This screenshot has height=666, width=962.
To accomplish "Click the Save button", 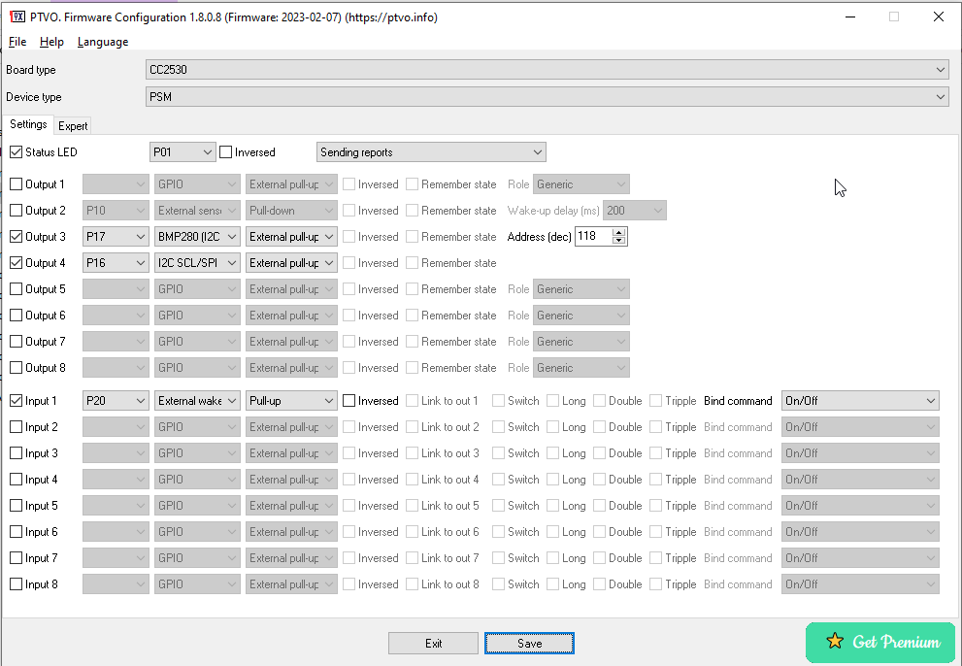I will click(529, 643).
